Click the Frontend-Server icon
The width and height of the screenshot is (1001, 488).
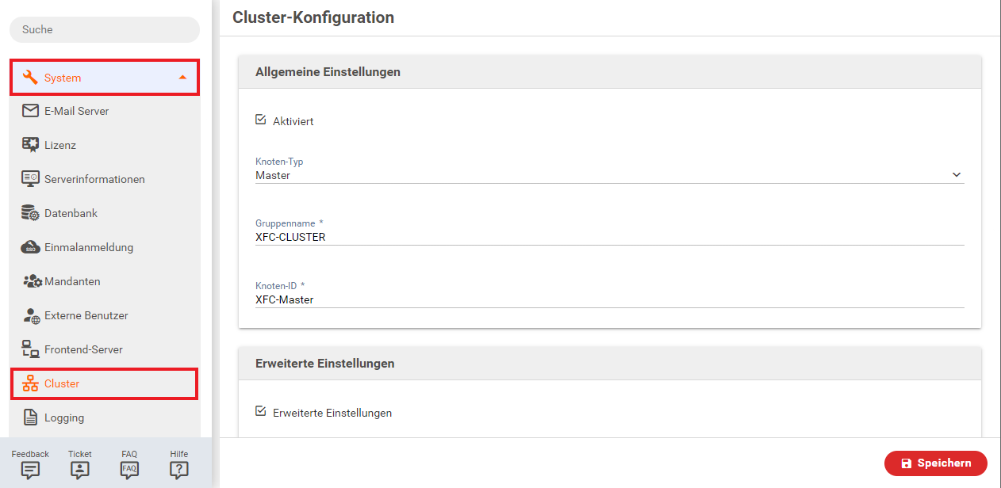(30, 349)
